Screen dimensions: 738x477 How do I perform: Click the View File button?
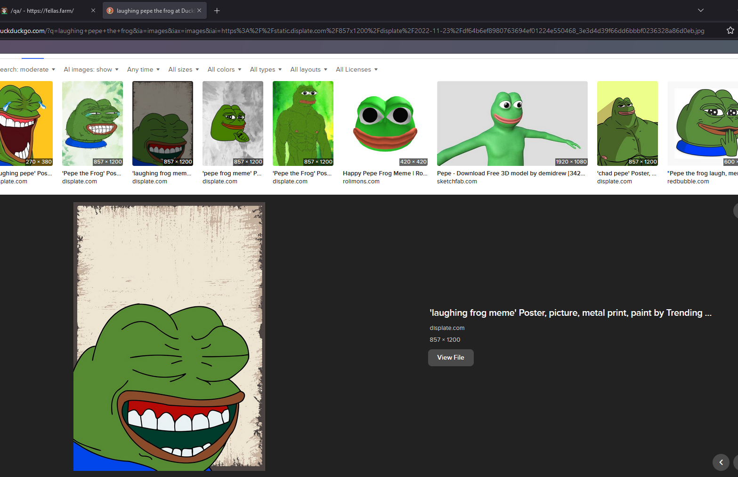pyautogui.click(x=451, y=358)
